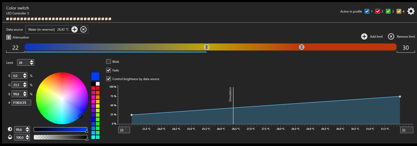Remove the Water data source with X icon
The width and height of the screenshot is (417, 146).
pyautogui.click(x=83, y=30)
